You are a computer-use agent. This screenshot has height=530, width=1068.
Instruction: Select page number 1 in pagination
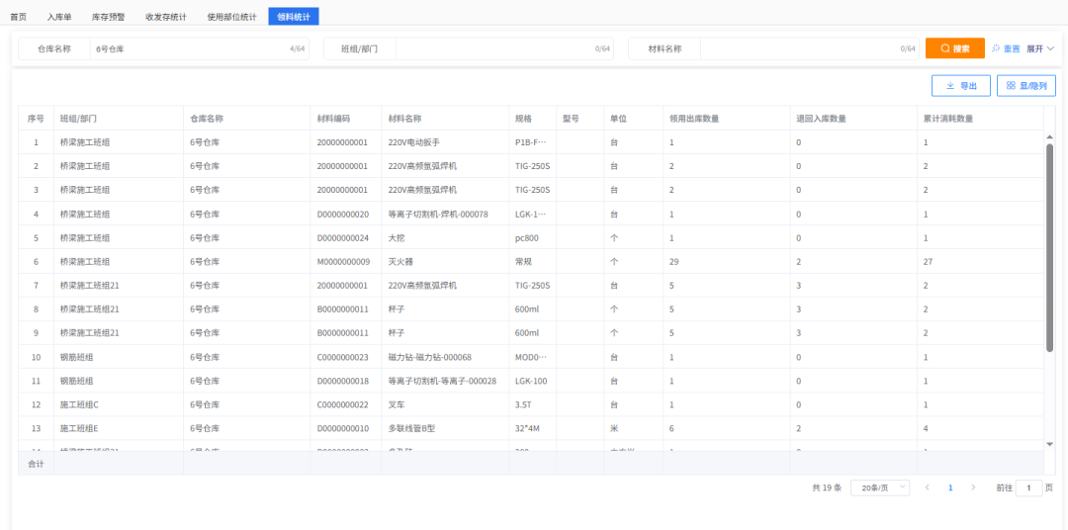click(x=950, y=487)
